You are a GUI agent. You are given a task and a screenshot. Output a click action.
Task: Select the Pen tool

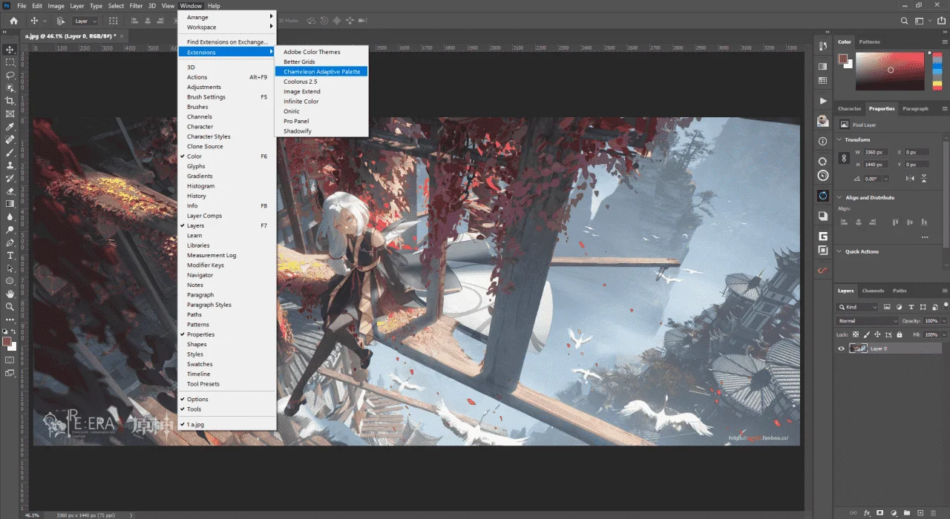(10, 242)
